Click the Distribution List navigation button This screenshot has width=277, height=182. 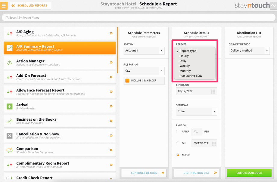pyautogui.click(x=196, y=173)
